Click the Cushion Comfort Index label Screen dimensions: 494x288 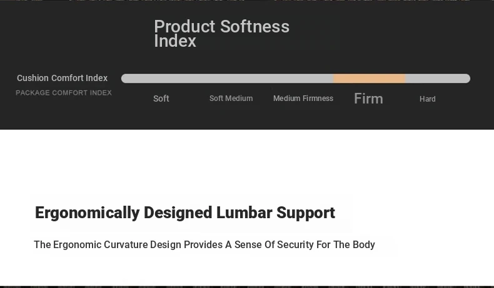[x=62, y=78]
